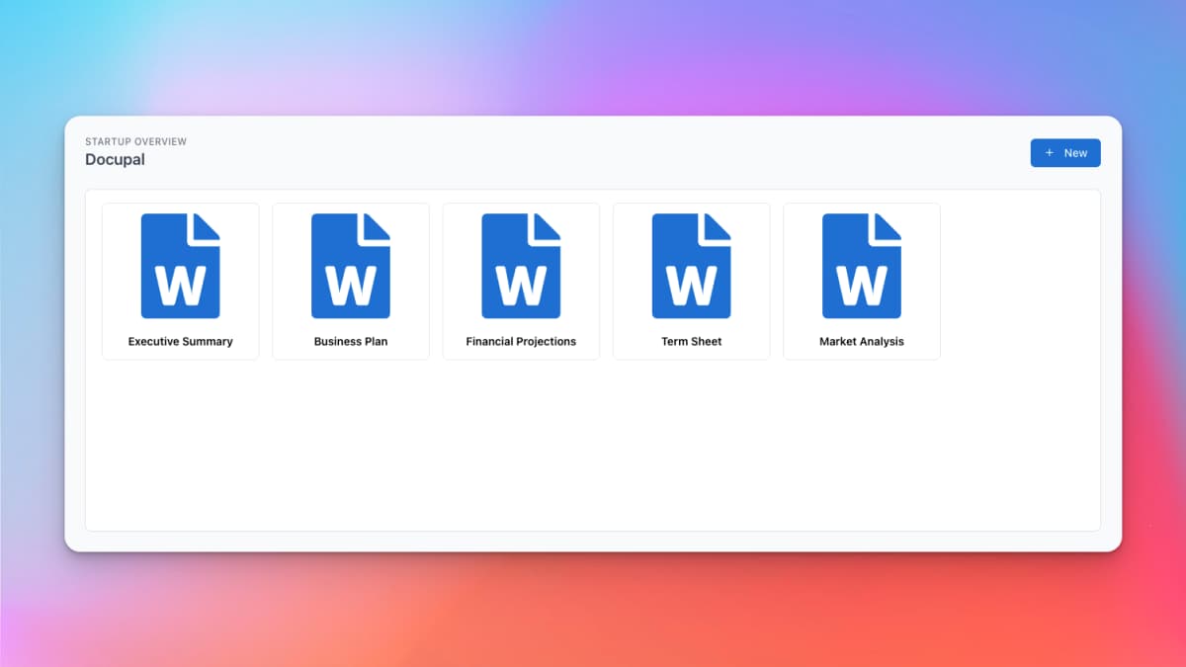Click the W letter on Financial Projections icon
This screenshot has width=1186, height=667.
tap(521, 287)
